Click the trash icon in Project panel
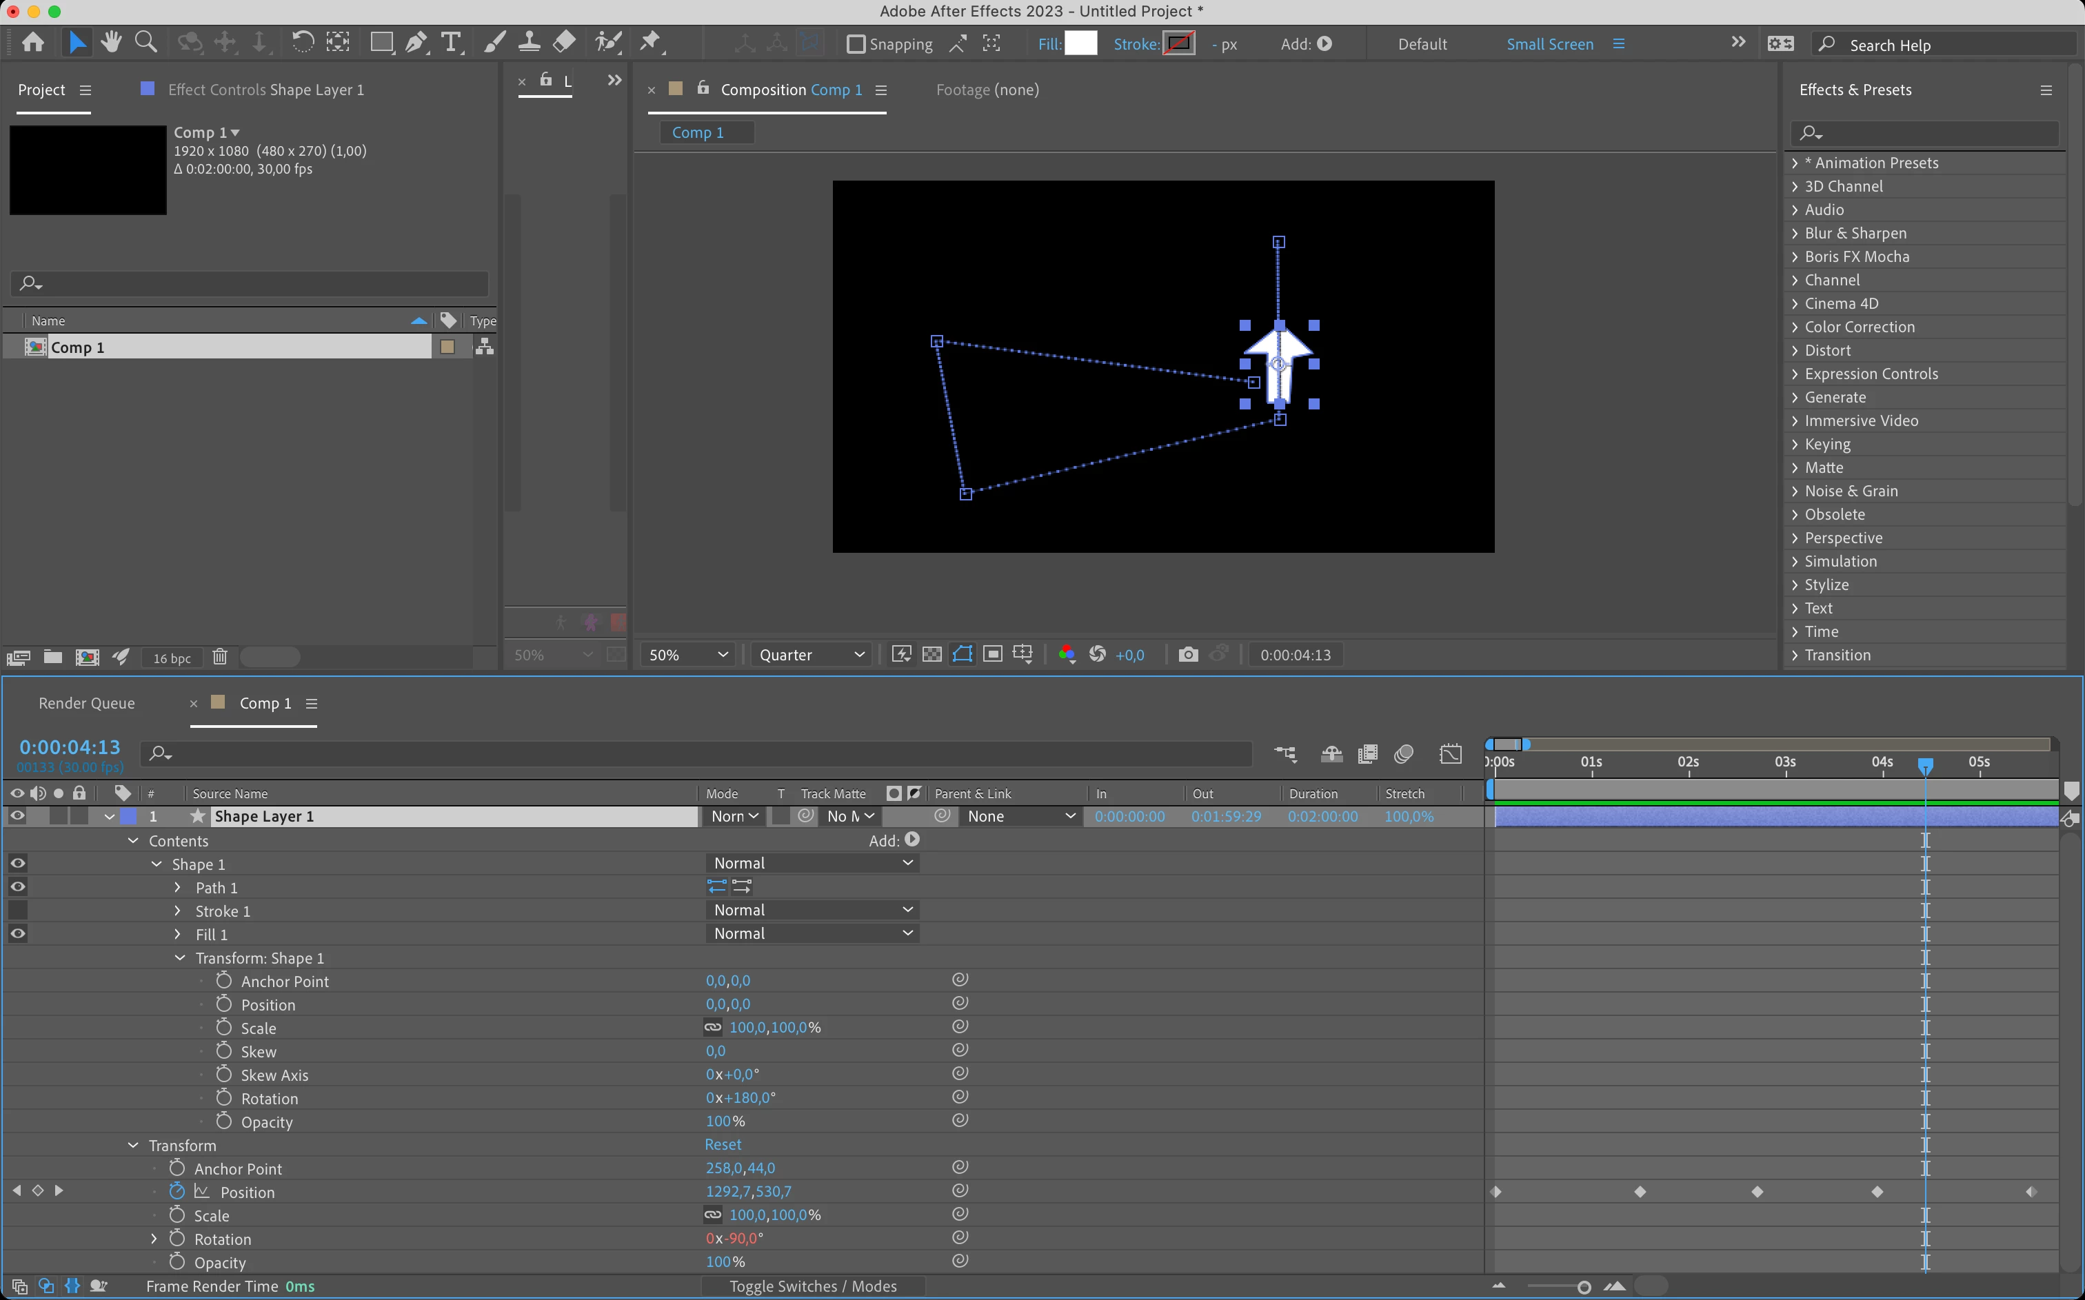This screenshot has width=2085, height=1300. (219, 657)
